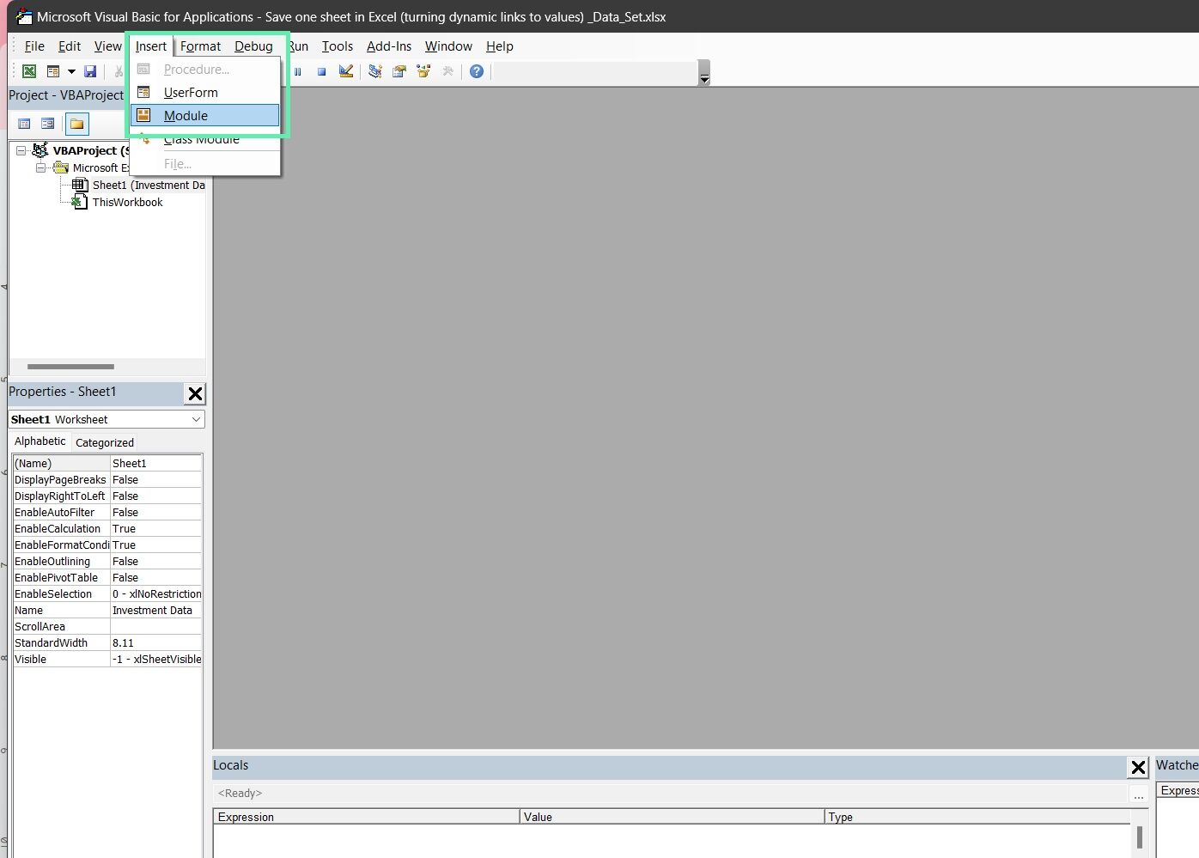Close the Properties - Sheet1 panel
1199x858 pixels.
(195, 393)
